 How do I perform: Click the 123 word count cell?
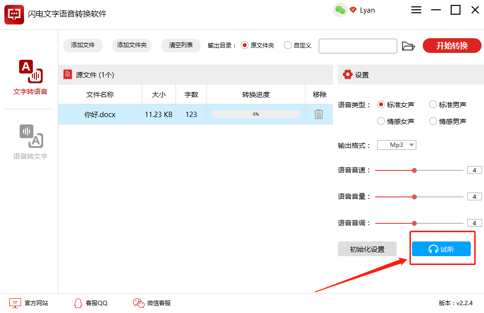tap(191, 115)
